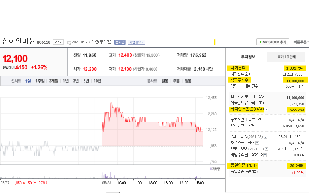
Task: Click the 10:00 time marker on chart axis
Action: [122, 183]
